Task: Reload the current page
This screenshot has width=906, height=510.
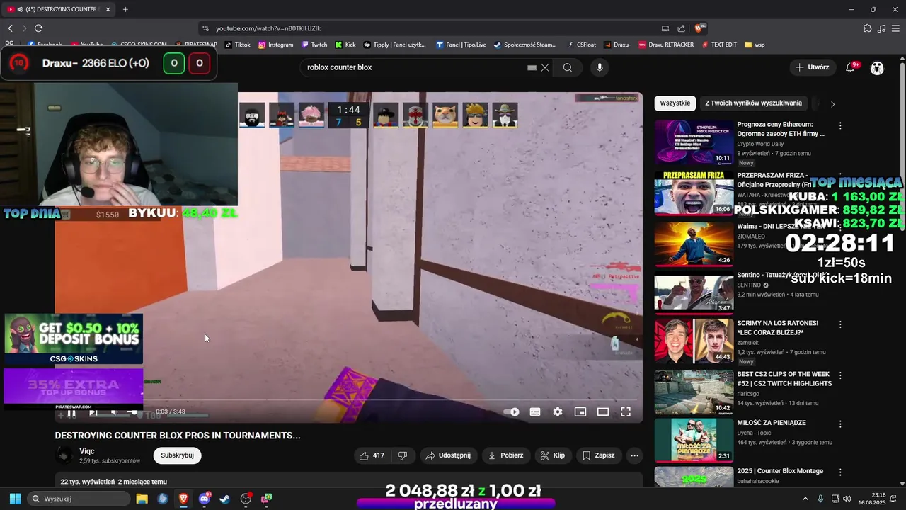Action: (x=38, y=28)
